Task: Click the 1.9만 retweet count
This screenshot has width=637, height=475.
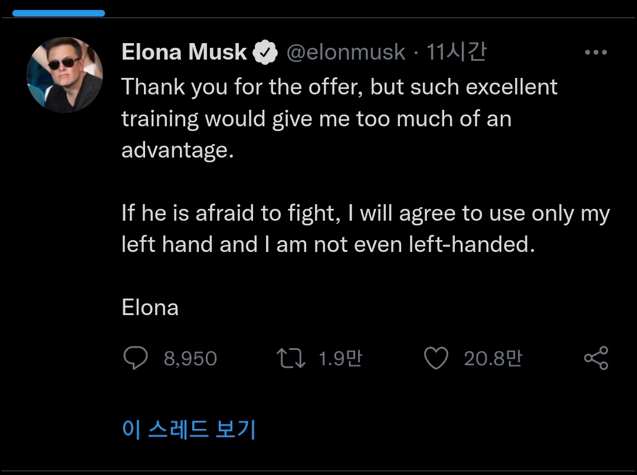Action: 340,359
